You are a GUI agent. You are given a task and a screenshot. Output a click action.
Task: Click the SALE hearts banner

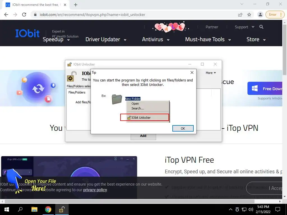(x=171, y=27)
